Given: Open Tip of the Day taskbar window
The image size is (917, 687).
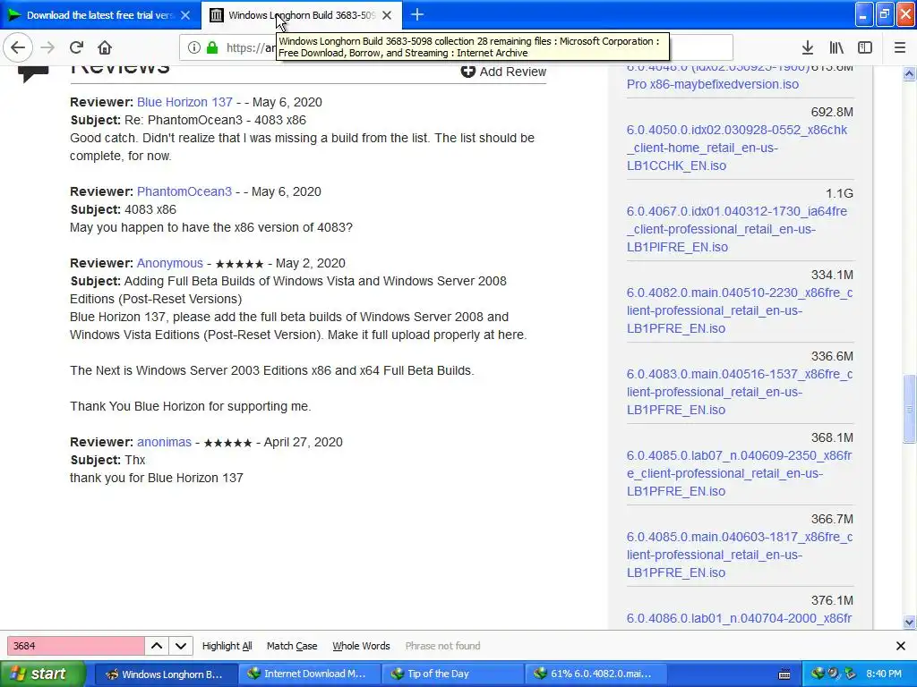Looking at the screenshot, I should pyautogui.click(x=452, y=674).
